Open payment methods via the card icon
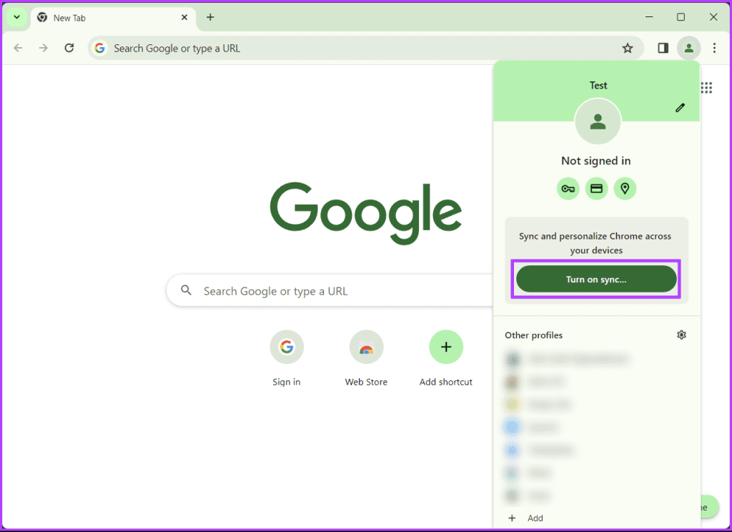732x532 pixels. [x=597, y=188]
